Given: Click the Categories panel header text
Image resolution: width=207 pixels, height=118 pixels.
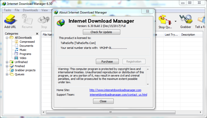Looking at the screenshot, I should point(11,34).
